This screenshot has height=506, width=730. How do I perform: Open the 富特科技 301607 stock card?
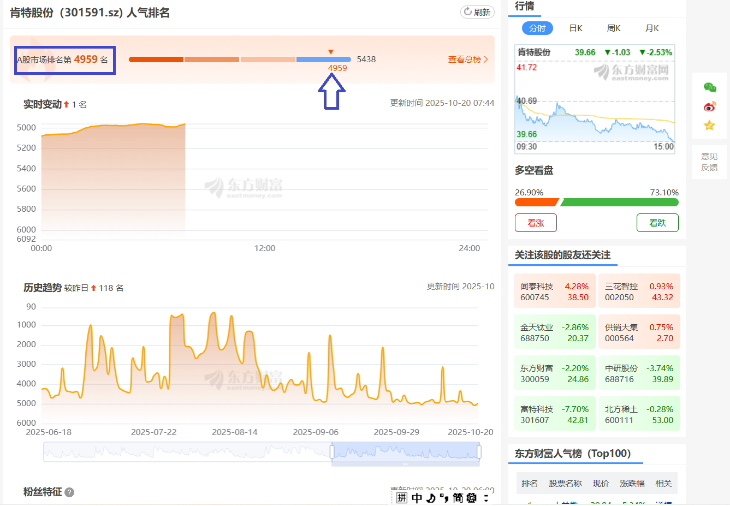555,414
